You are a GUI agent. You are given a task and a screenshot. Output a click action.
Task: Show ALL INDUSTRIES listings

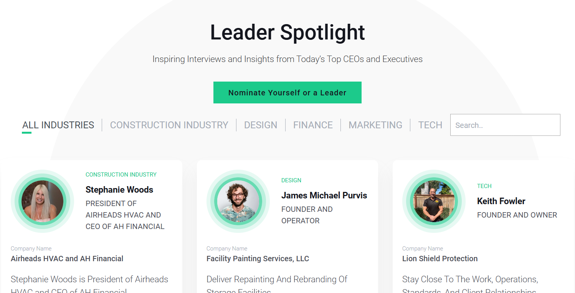(x=58, y=125)
